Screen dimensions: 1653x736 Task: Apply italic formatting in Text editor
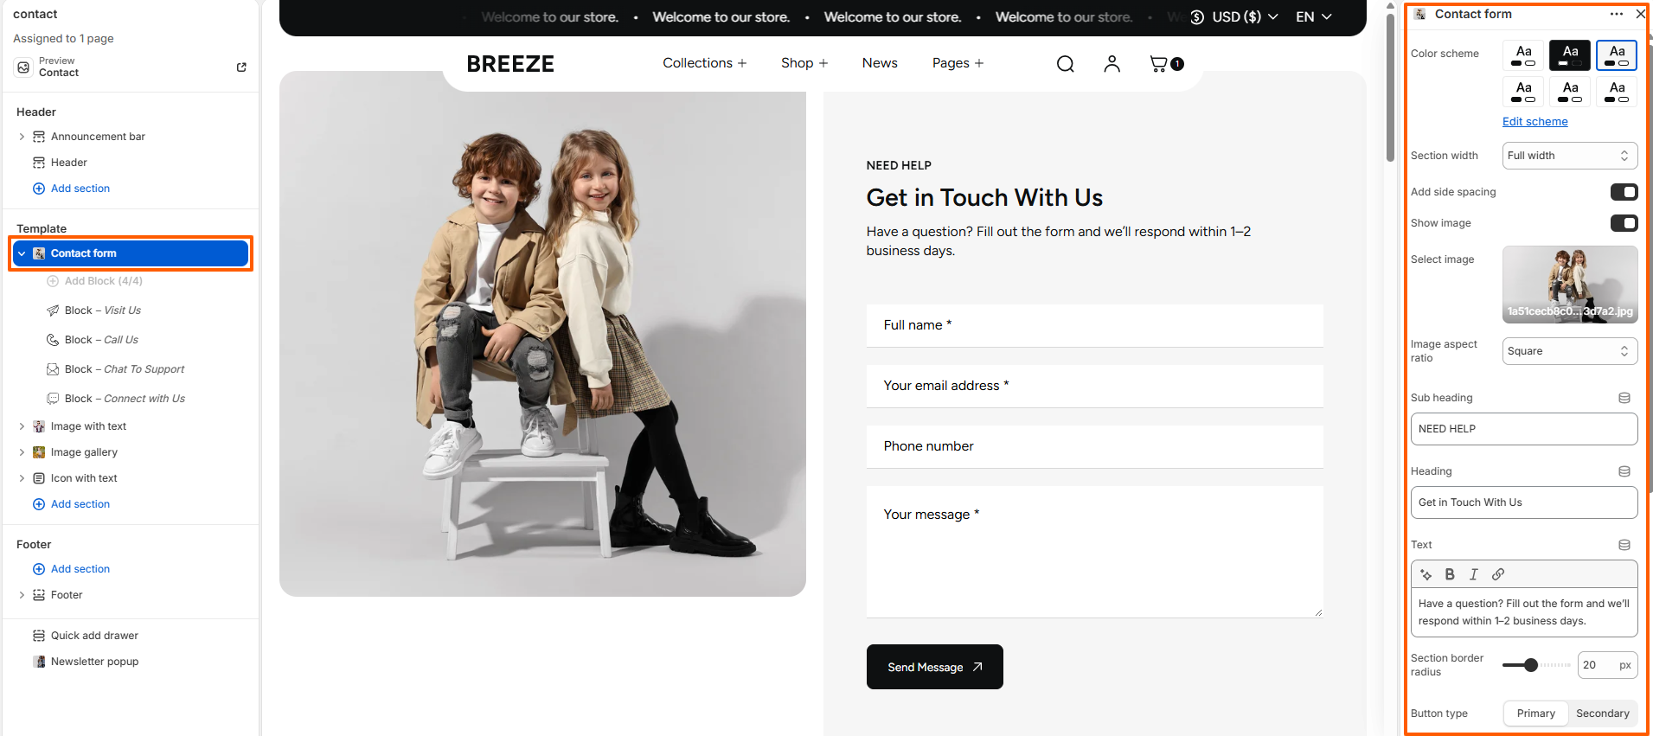click(x=1474, y=574)
